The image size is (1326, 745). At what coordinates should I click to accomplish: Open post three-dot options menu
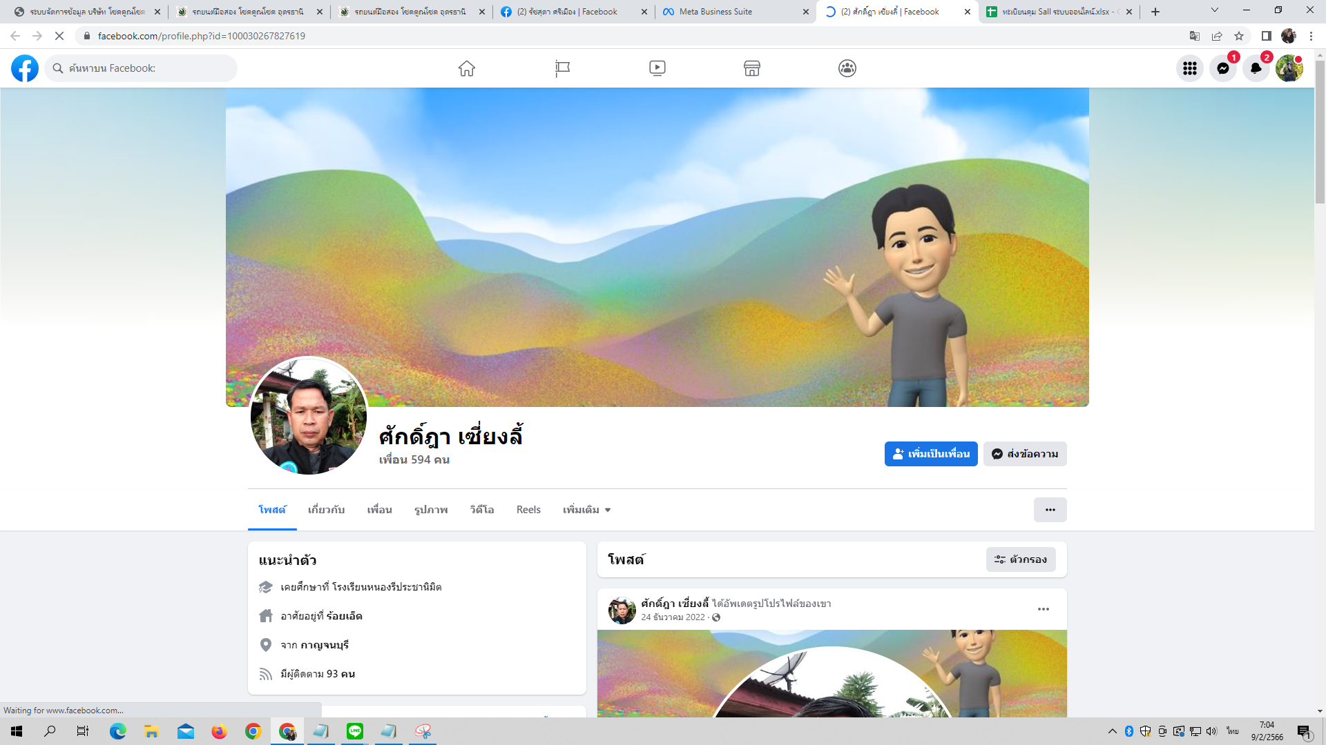coord(1044,609)
